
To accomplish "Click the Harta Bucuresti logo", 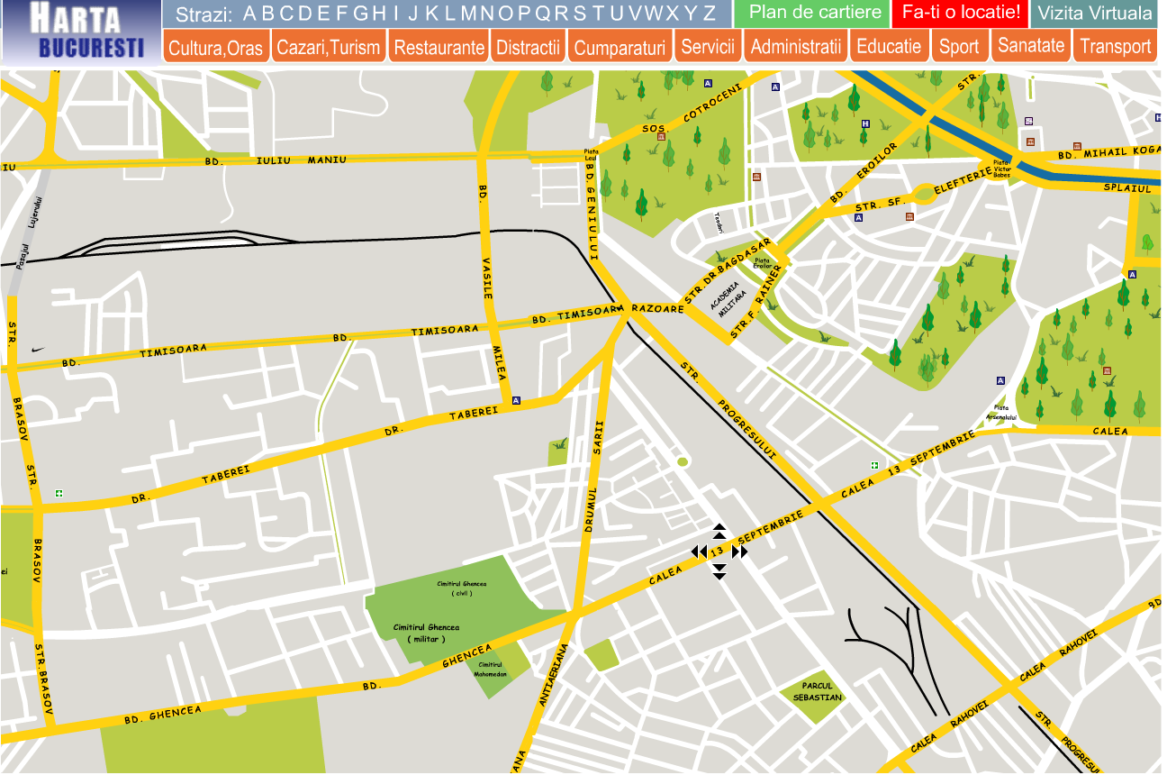I will 81,32.
